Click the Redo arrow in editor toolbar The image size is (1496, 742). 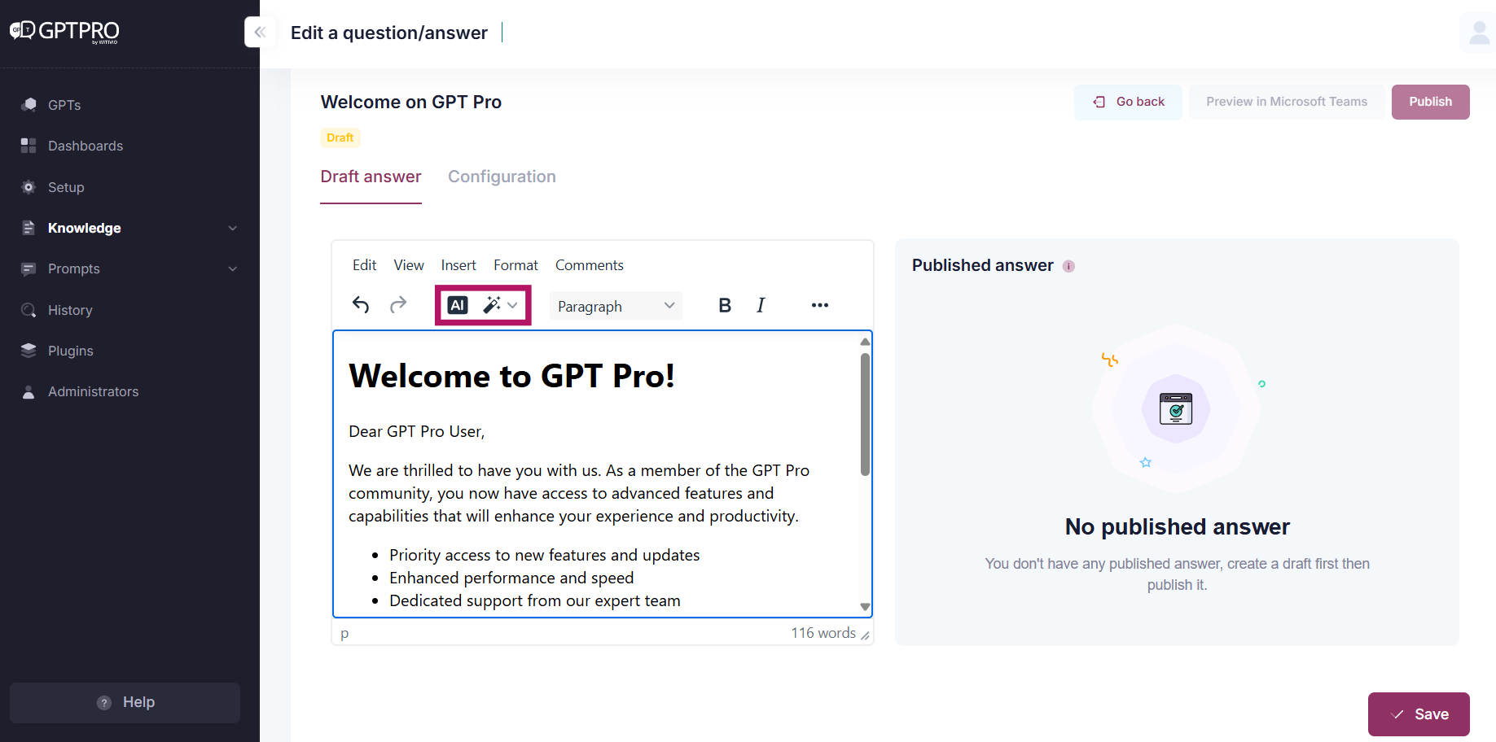[x=398, y=305]
